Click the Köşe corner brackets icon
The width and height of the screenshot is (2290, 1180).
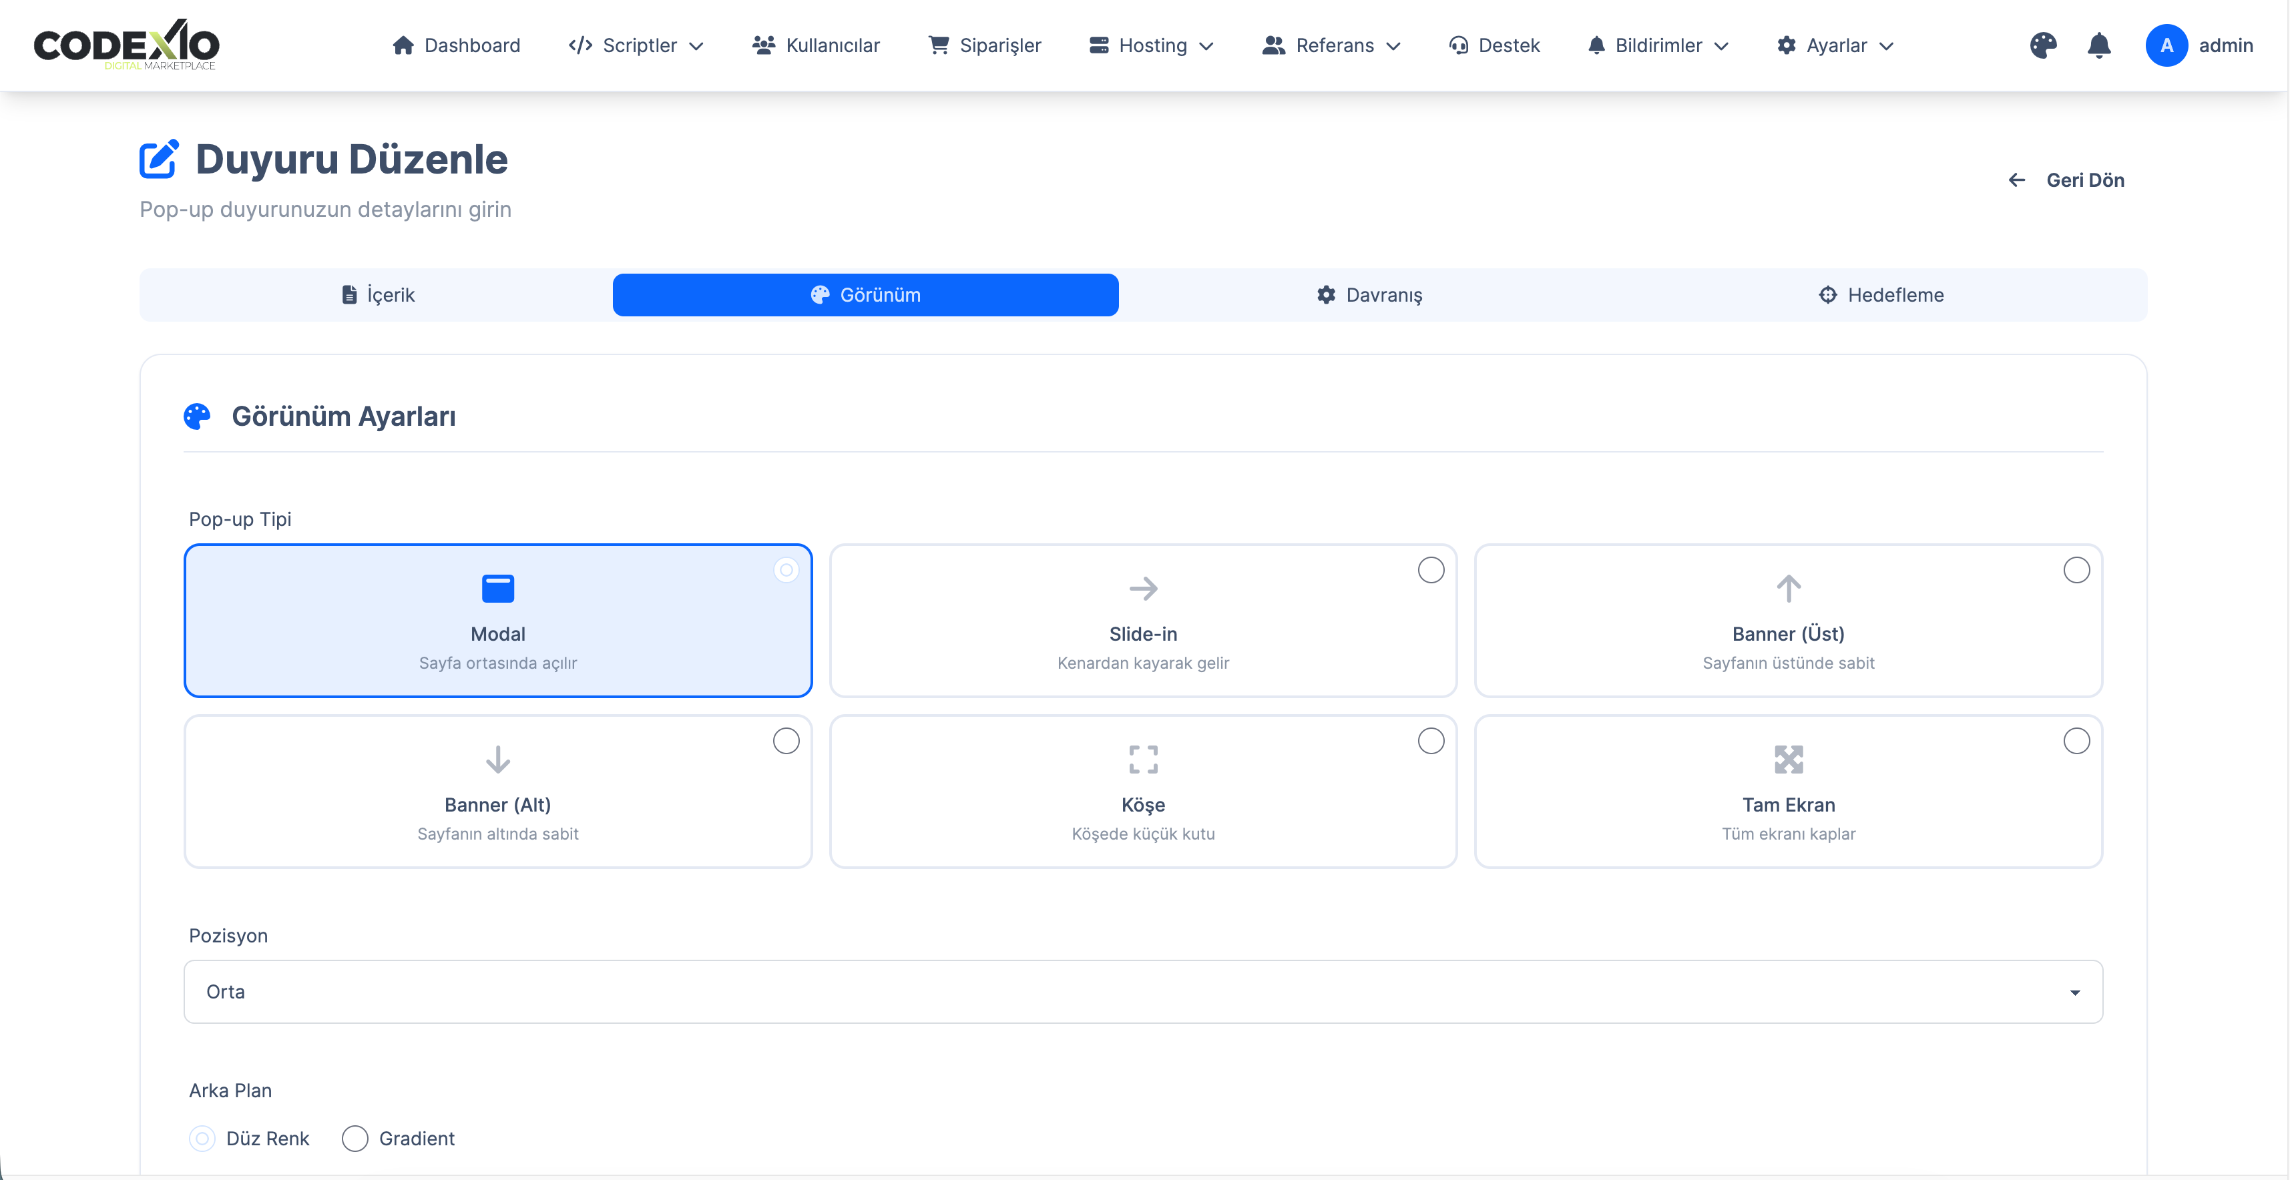pos(1143,760)
